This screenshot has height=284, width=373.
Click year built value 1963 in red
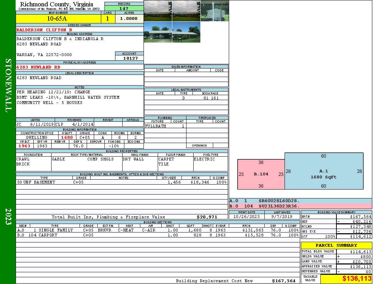25,146
